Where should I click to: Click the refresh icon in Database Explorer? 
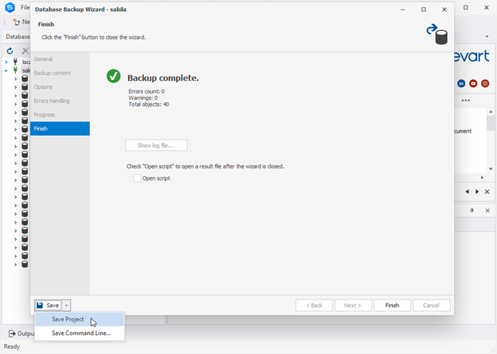[x=10, y=51]
